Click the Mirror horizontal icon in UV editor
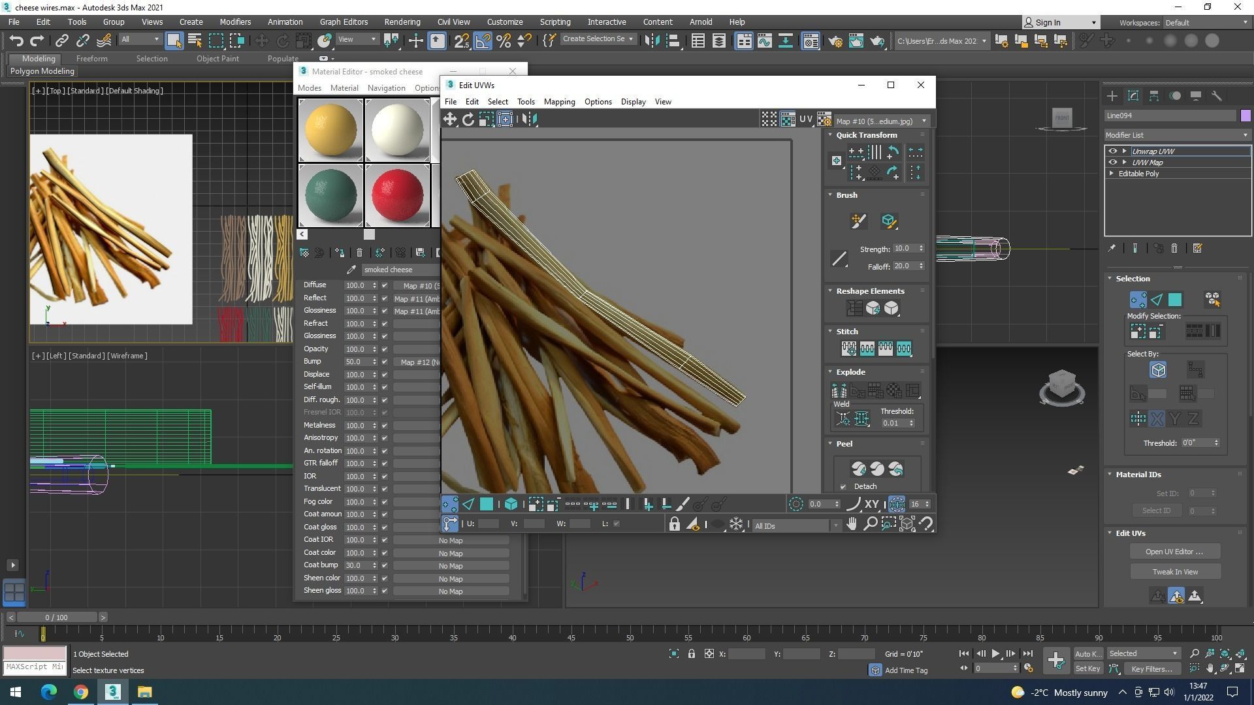This screenshot has height=705, width=1254. [x=530, y=119]
